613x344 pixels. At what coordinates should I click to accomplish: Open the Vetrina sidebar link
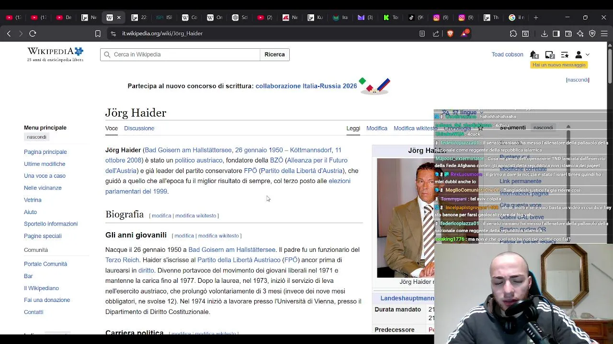33,200
